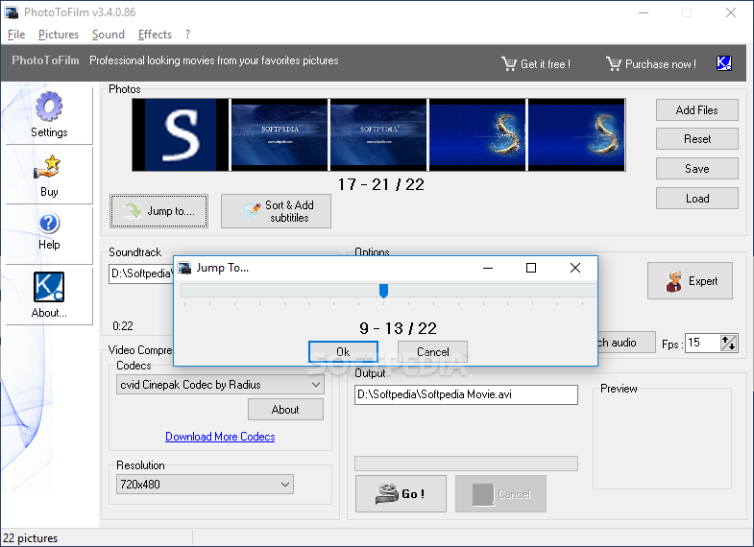
Task: Click the Jump to... button
Action: pyautogui.click(x=159, y=211)
